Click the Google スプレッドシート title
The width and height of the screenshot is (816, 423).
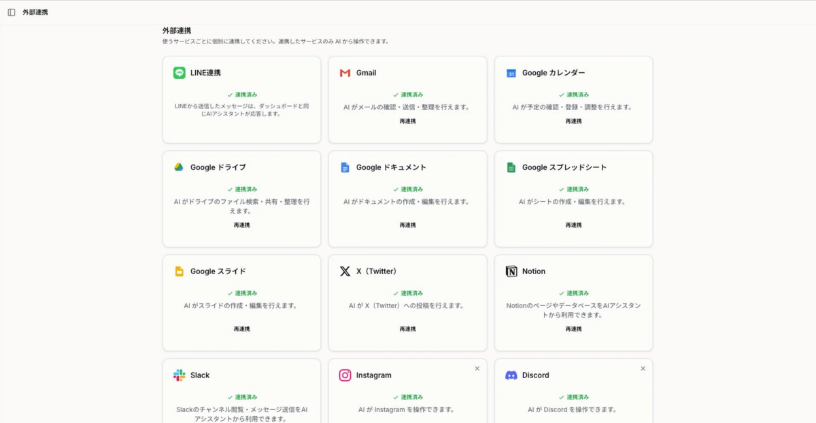(x=564, y=167)
